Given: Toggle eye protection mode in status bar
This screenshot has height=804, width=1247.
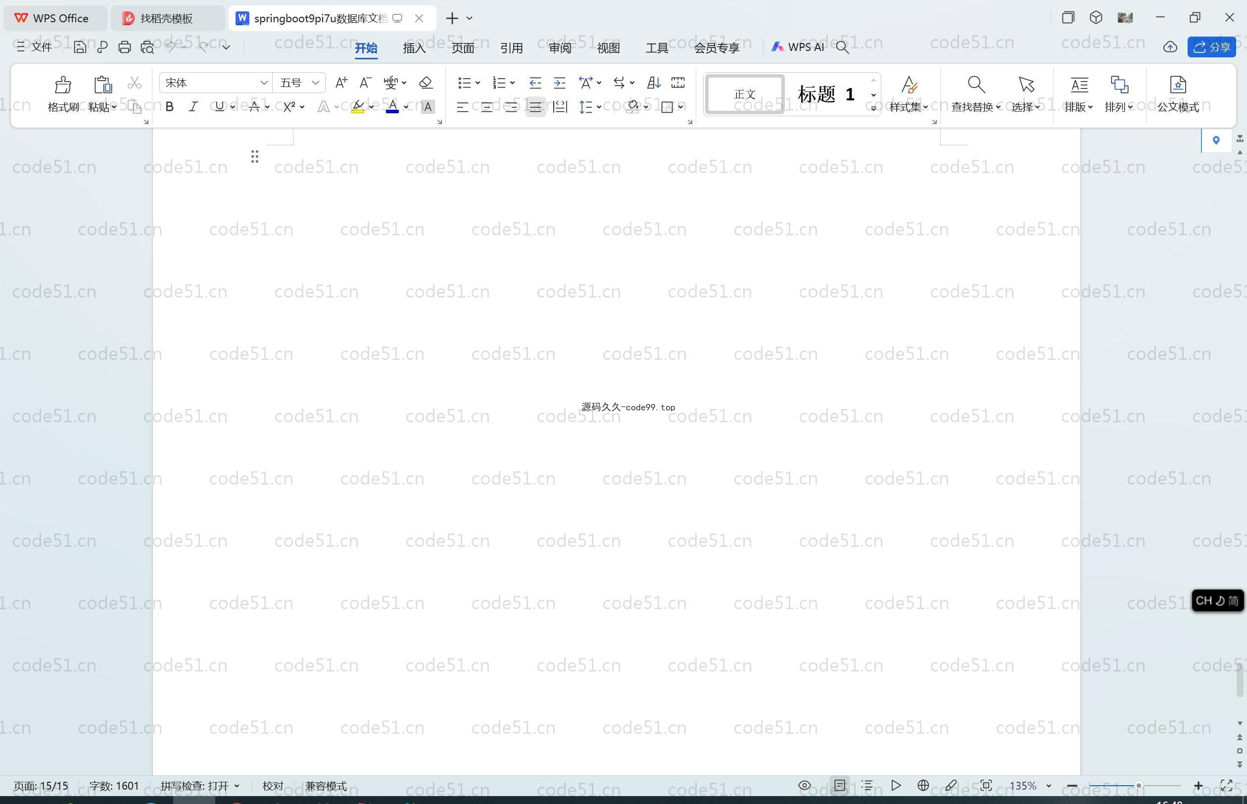Looking at the screenshot, I should [805, 785].
